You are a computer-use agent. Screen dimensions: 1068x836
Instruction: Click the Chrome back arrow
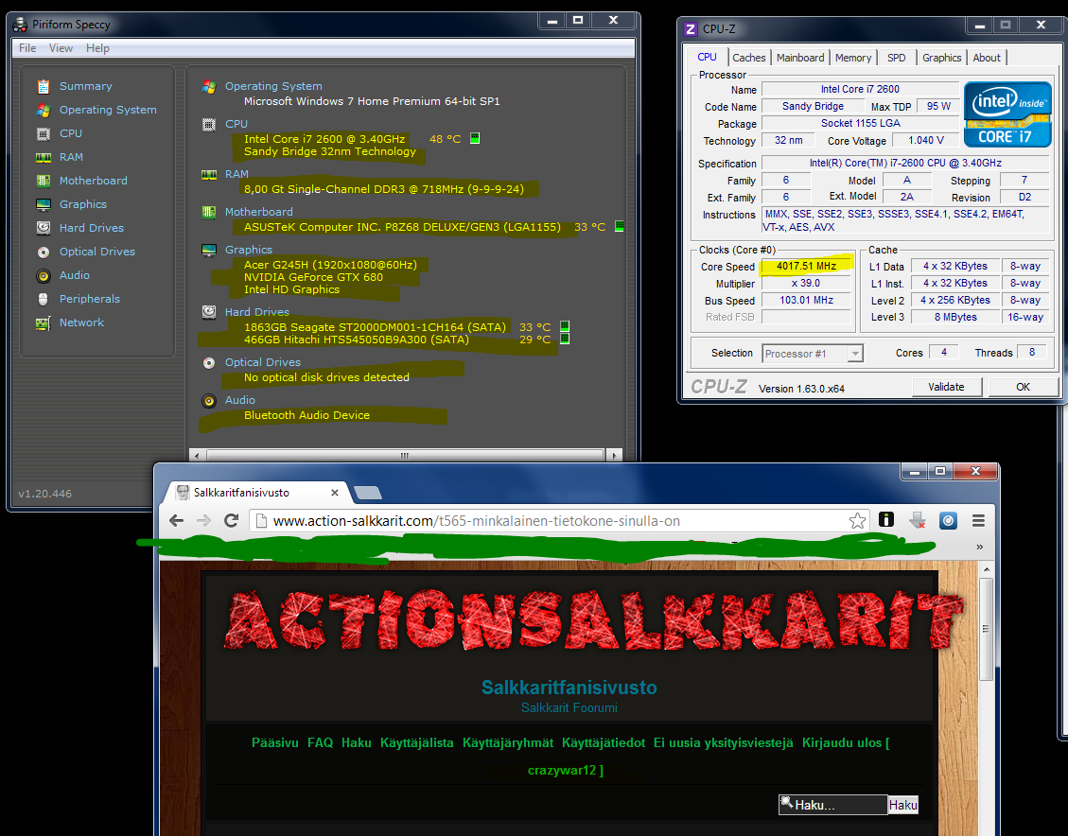pyautogui.click(x=176, y=521)
